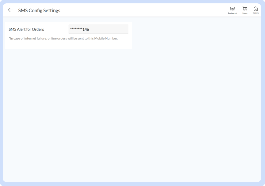Tap the shopping cart above the Menu label
This screenshot has height=186, width=265.
[x=245, y=9]
